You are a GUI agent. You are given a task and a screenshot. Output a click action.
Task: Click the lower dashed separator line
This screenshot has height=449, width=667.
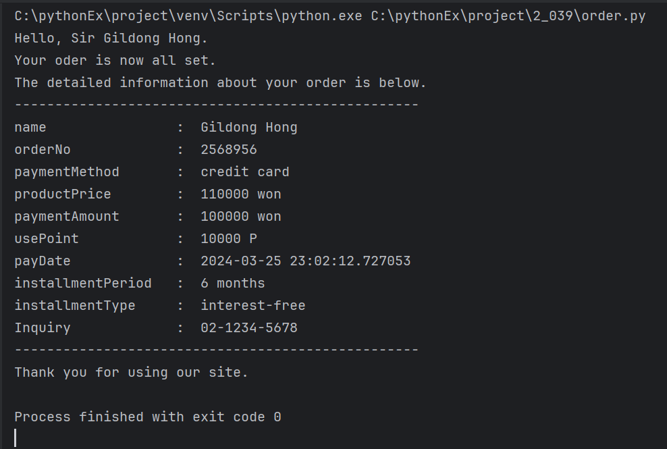[217, 350]
